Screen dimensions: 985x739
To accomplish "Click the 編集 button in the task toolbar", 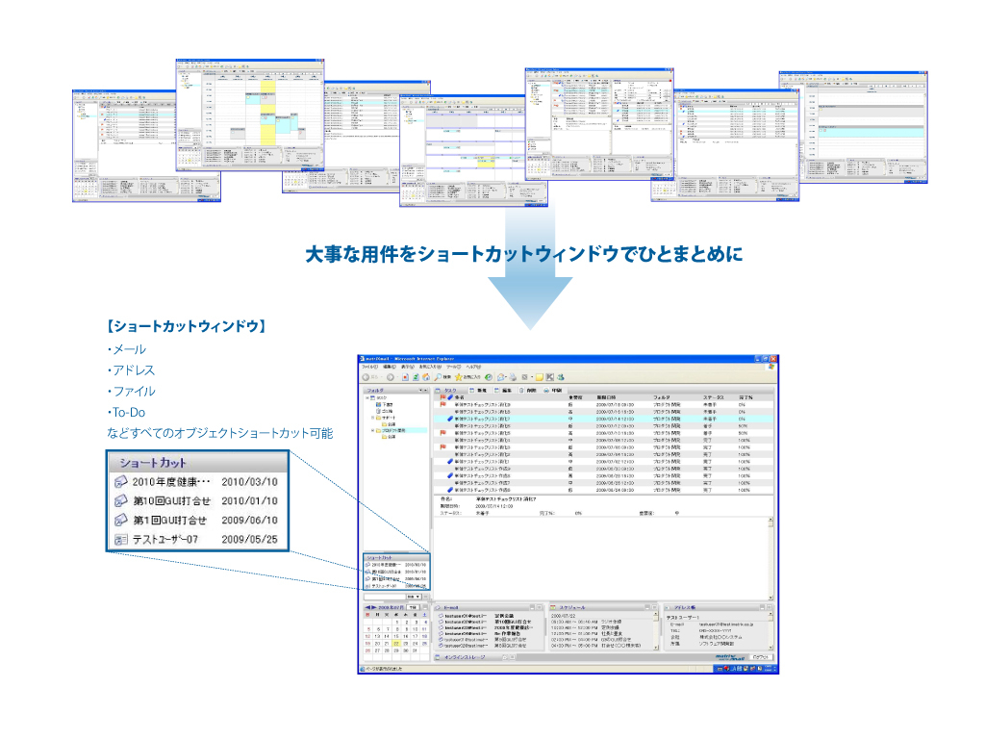I will (x=503, y=391).
